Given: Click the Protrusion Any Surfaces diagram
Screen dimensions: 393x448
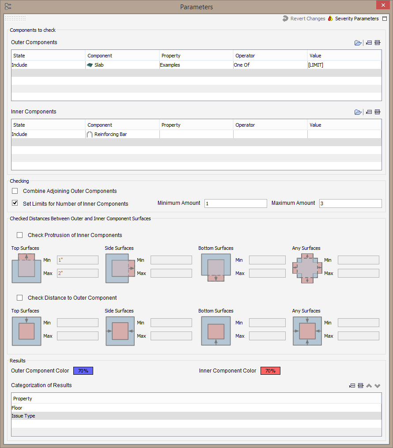Looking at the screenshot, I should pyautogui.click(x=307, y=268).
